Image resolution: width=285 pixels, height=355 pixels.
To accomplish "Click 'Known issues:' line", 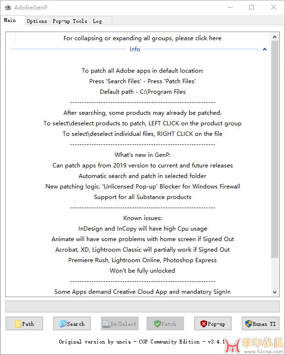I will pos(142,218).
